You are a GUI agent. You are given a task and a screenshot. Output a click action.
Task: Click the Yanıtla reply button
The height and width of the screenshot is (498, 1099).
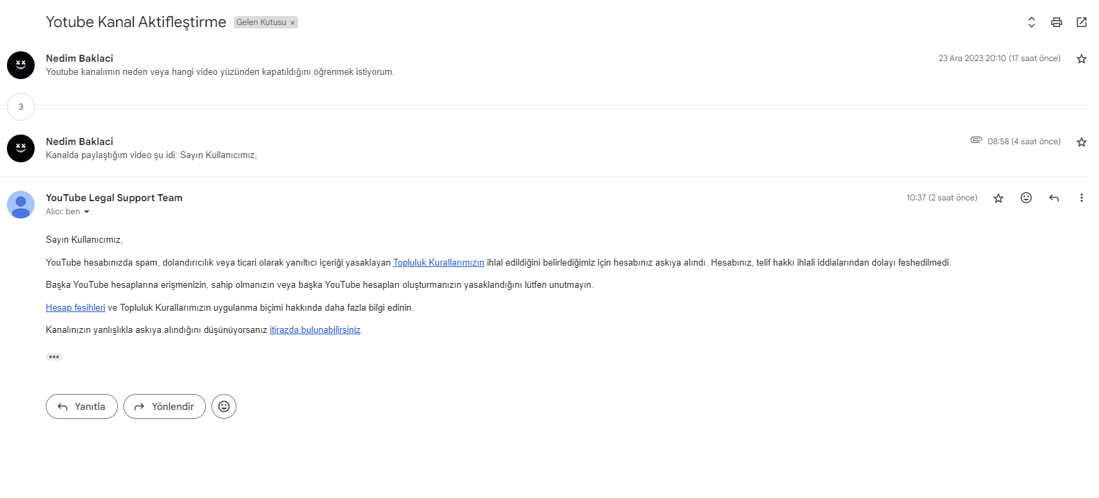[82, 406]
